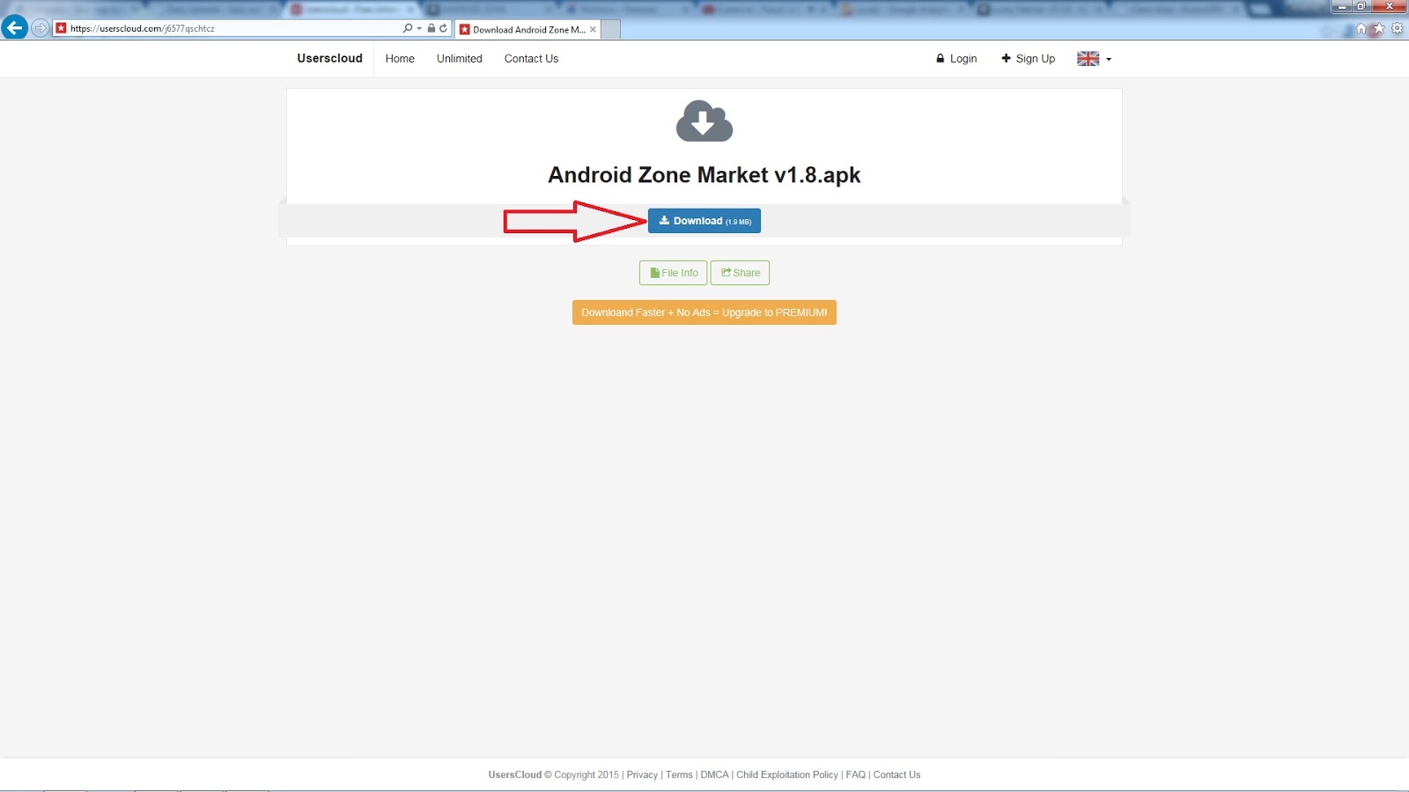Open the Terms footer link

click(679, 775)
